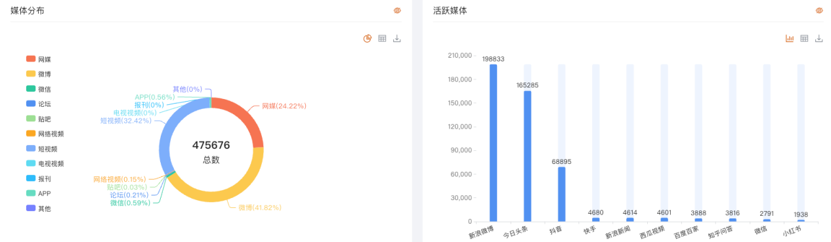
Task: Select the 其他(0%) pie label
Action: (x=188, y=89)
